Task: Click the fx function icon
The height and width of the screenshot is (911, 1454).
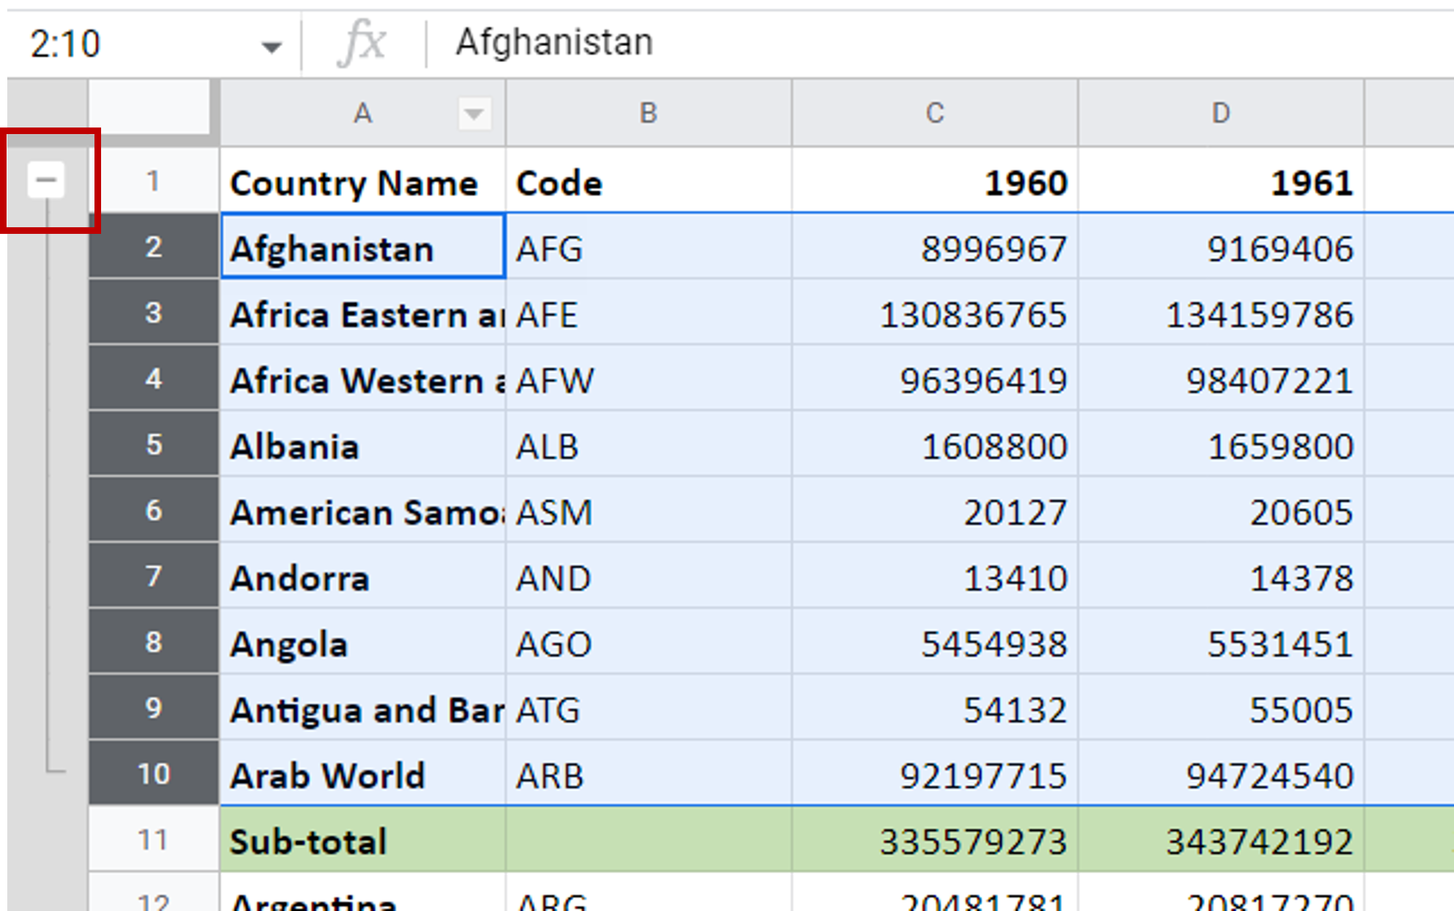Action: click(x=362, y=43)
